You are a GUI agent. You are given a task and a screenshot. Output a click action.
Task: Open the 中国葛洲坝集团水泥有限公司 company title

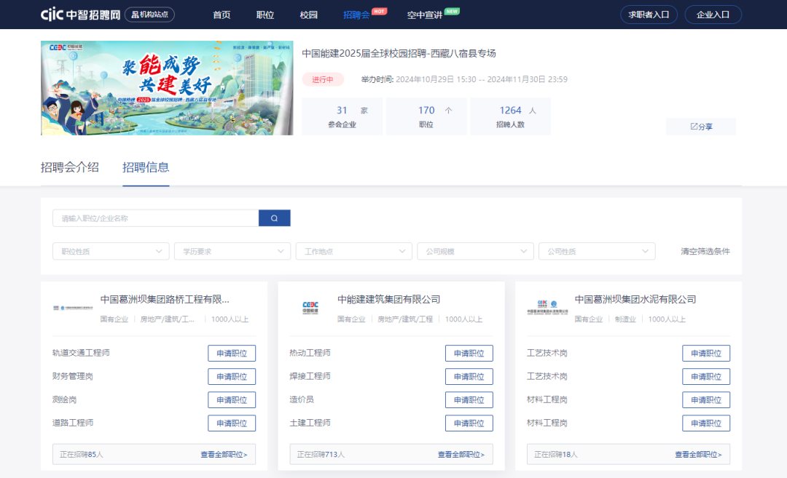(635, 300)
